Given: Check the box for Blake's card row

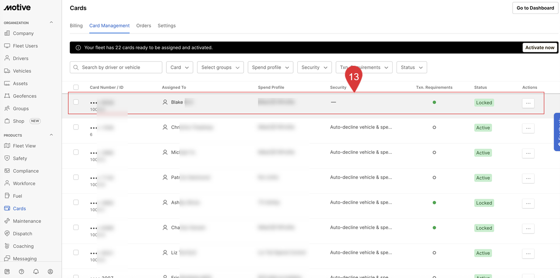Looking at the screenshot, I should (x=76, y=102).
